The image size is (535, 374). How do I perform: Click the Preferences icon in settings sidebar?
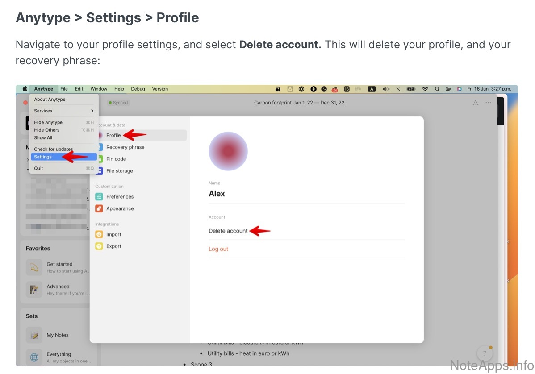coord(99,197)
